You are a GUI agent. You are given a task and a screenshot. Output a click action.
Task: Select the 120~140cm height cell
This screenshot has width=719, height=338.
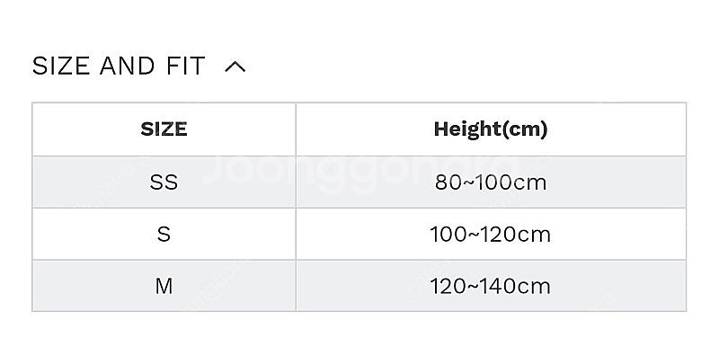[x=491, y=286]
